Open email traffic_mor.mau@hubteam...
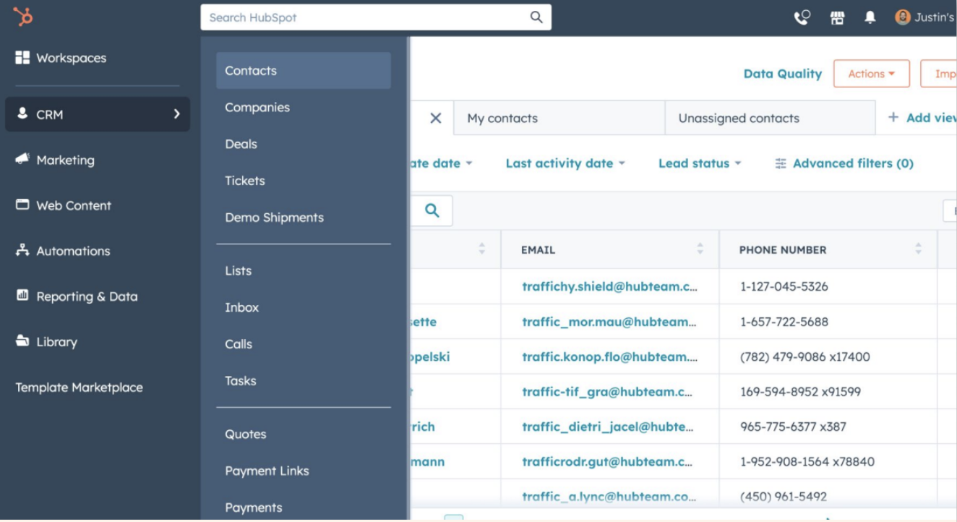Viewport: 957px width, 522px height. coord(609,322)
